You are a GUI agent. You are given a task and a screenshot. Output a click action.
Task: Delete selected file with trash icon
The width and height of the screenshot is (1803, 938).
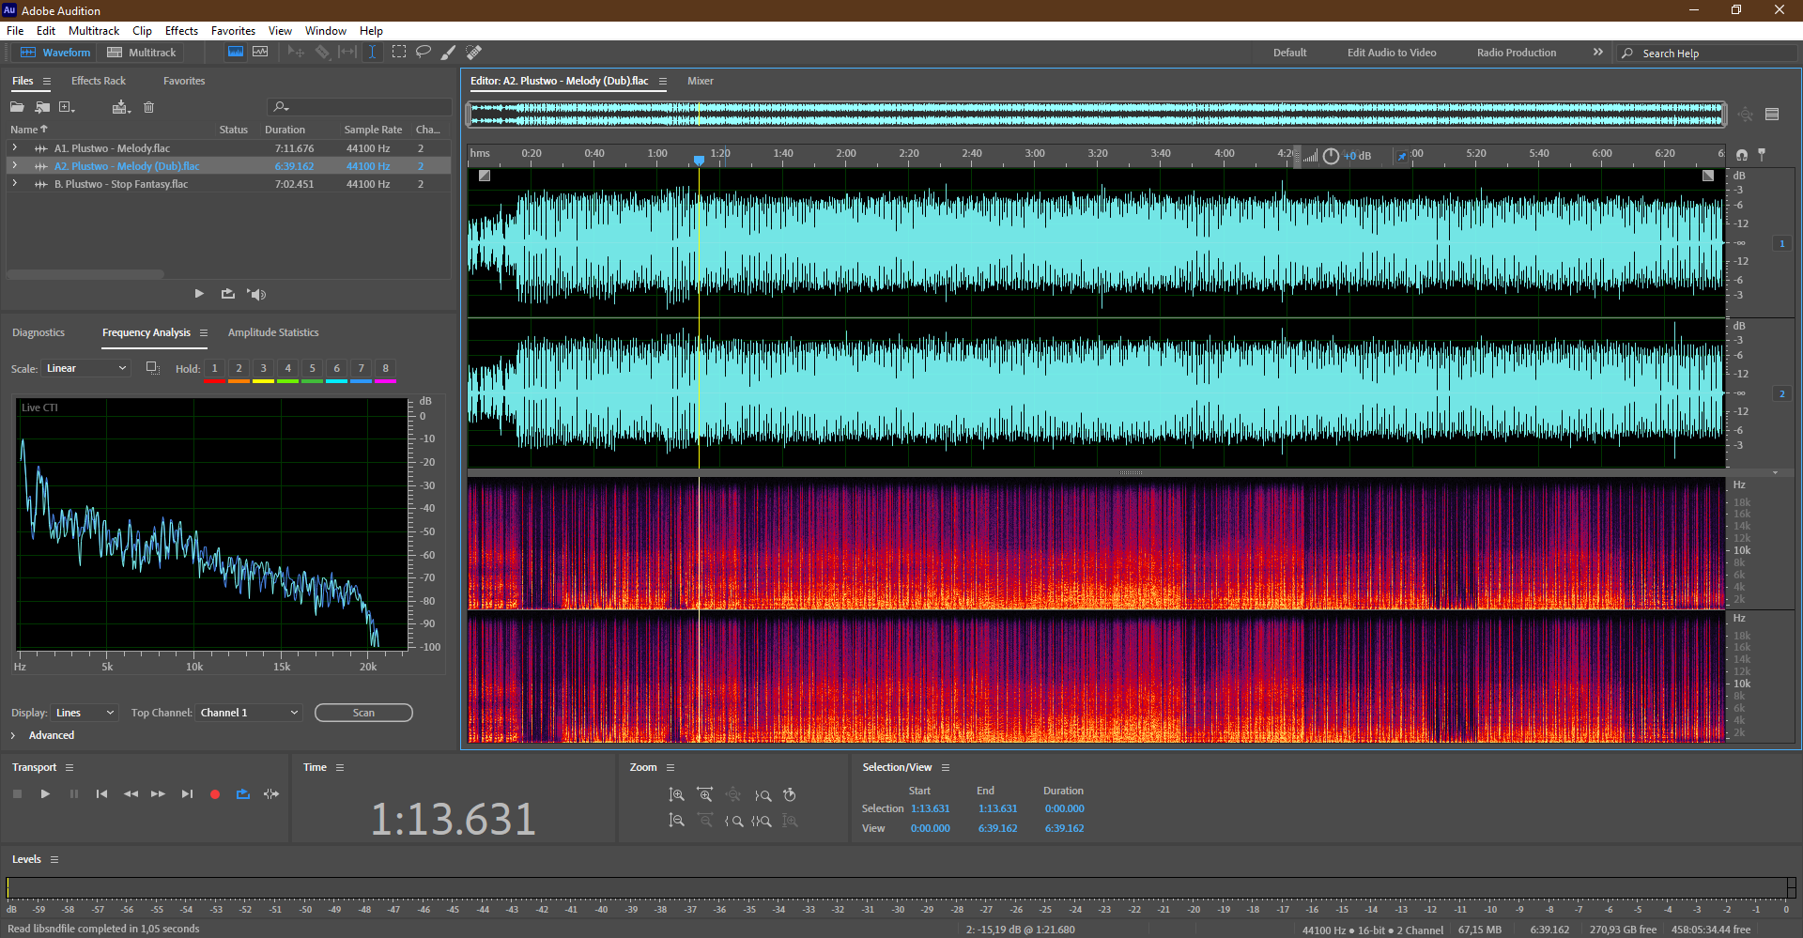click(148, 107)
